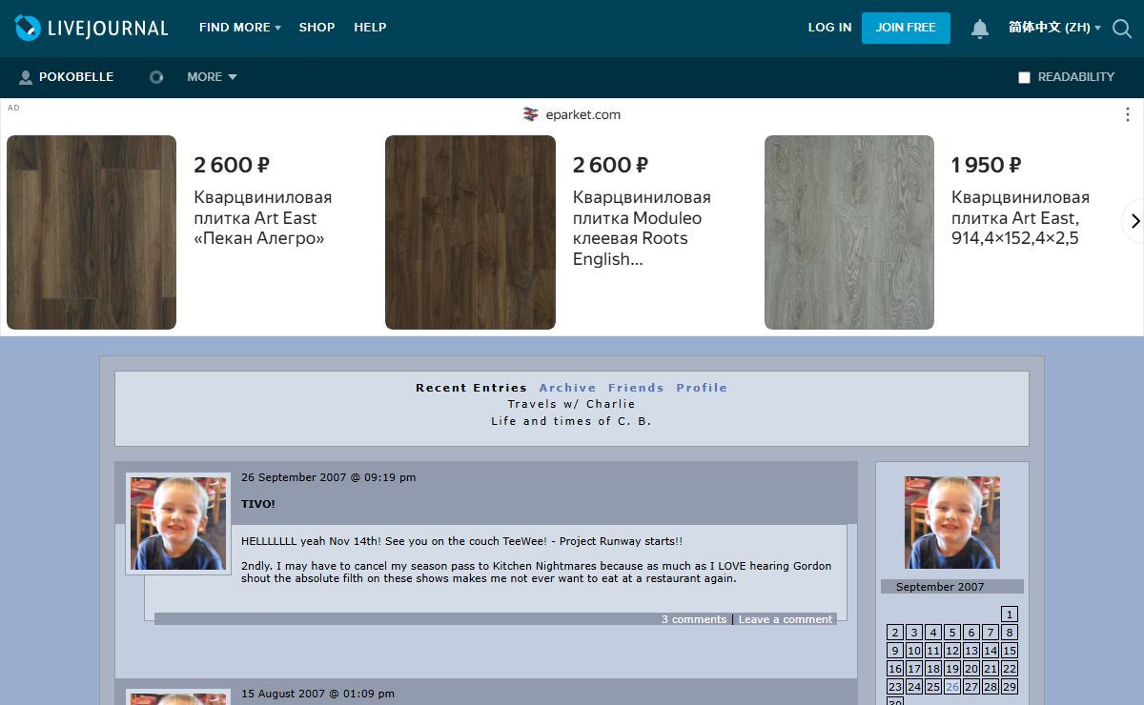Click the TIVO! entry title
This screenshot has width=1144, height=705.
click(x=258, y=504)
